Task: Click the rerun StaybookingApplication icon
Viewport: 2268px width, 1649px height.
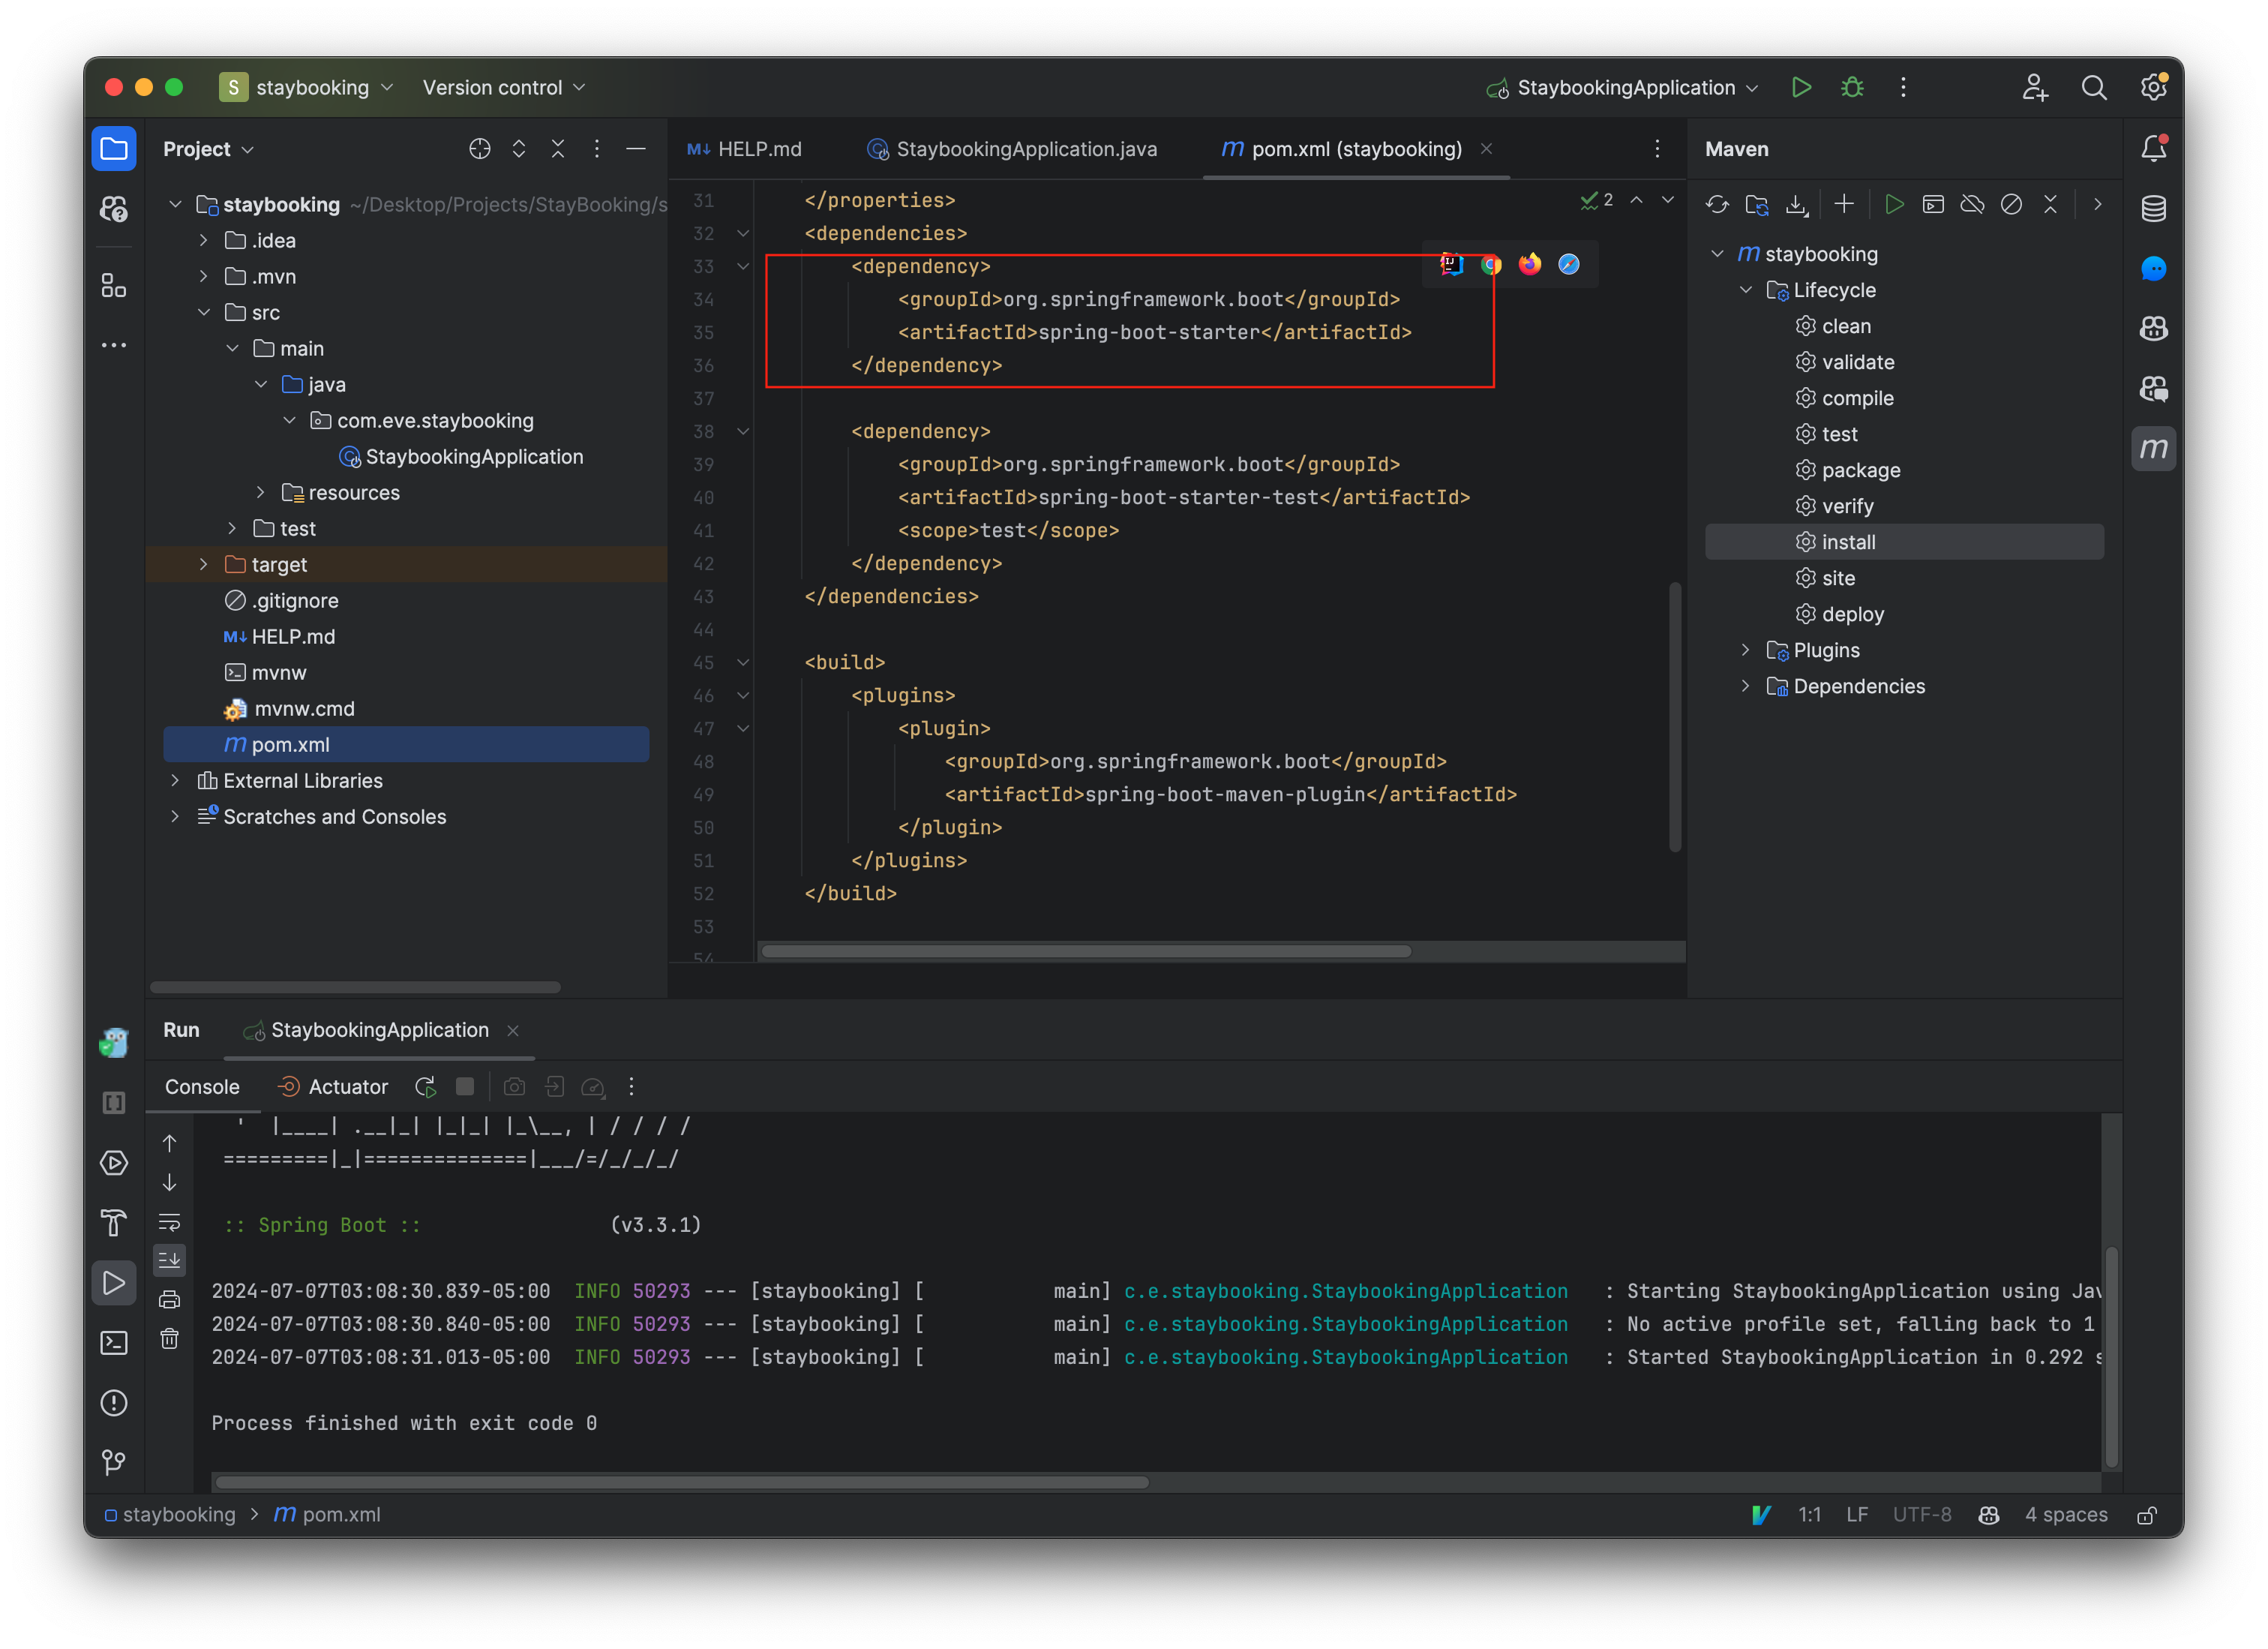Action: tap(425, 1086)
